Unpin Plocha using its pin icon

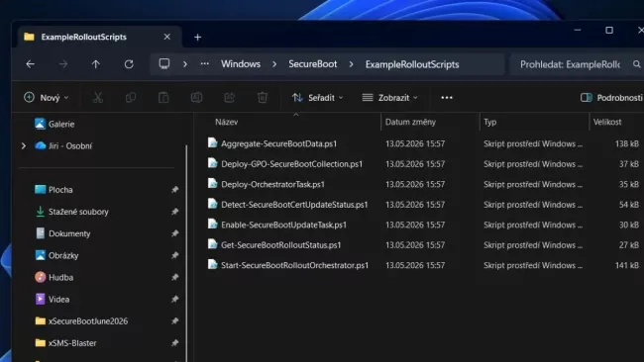click(175, 190)
